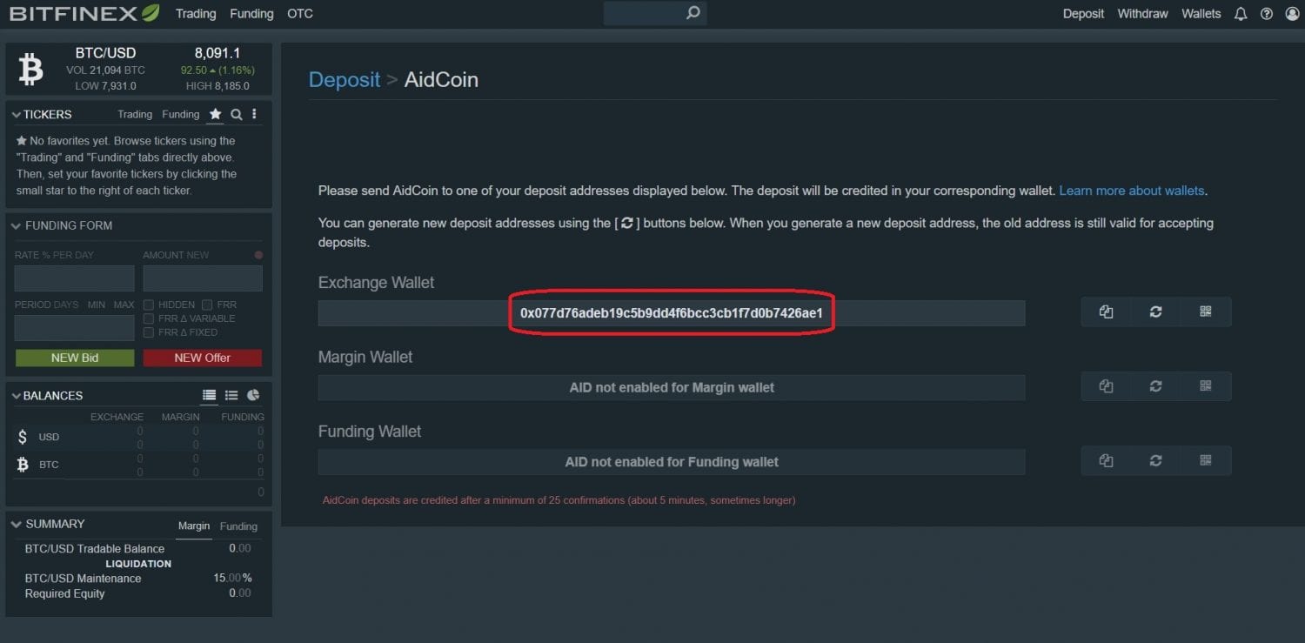Select the Exchange Wallet address text
Image resolution: width=1305 pixels, height=643 pixels.
click(672, 312)
